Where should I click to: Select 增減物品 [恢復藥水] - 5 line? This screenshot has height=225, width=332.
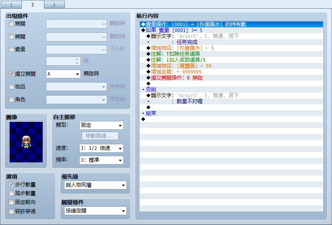(231, 48)
